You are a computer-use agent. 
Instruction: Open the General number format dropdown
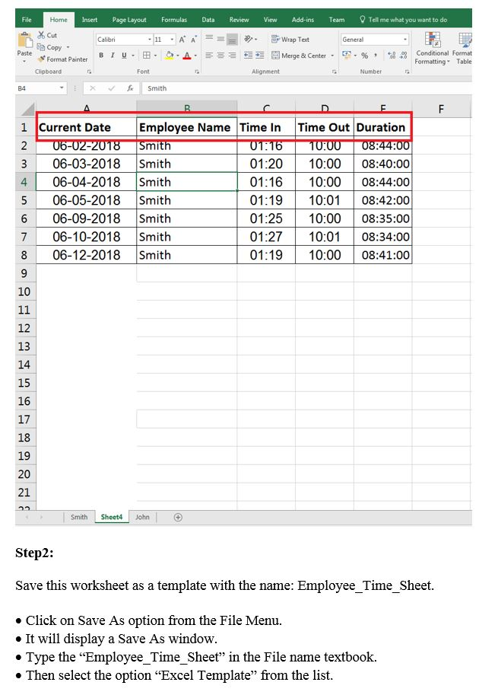tap(405, 40)
